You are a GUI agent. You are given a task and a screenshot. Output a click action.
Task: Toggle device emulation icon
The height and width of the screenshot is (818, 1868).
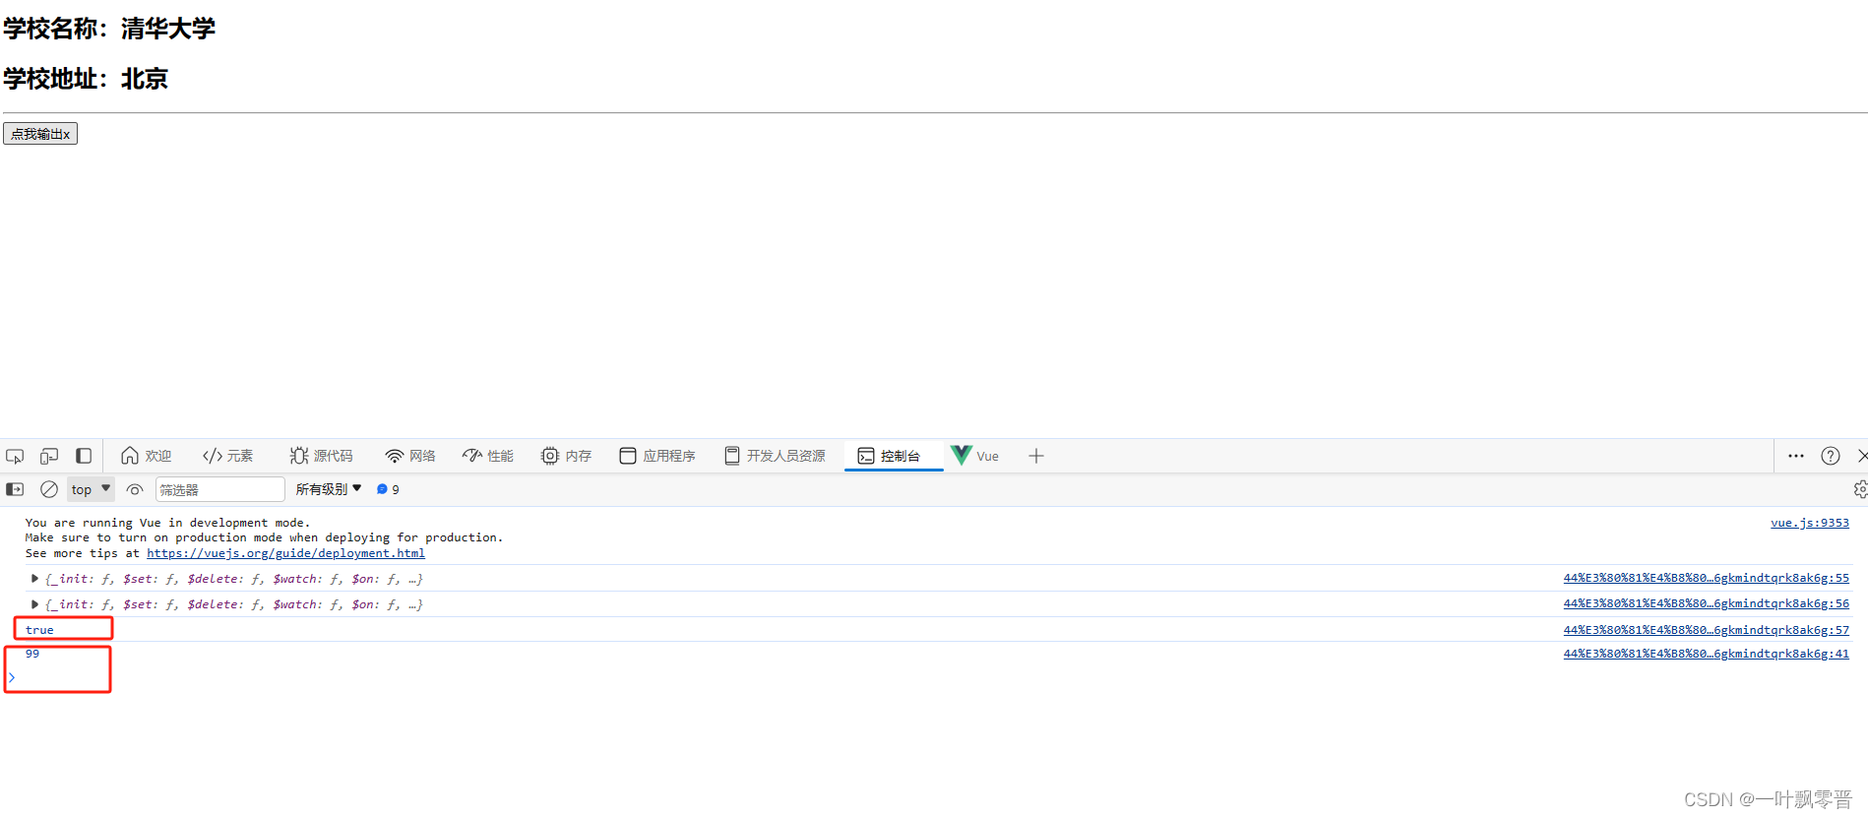tap(49, 456)
